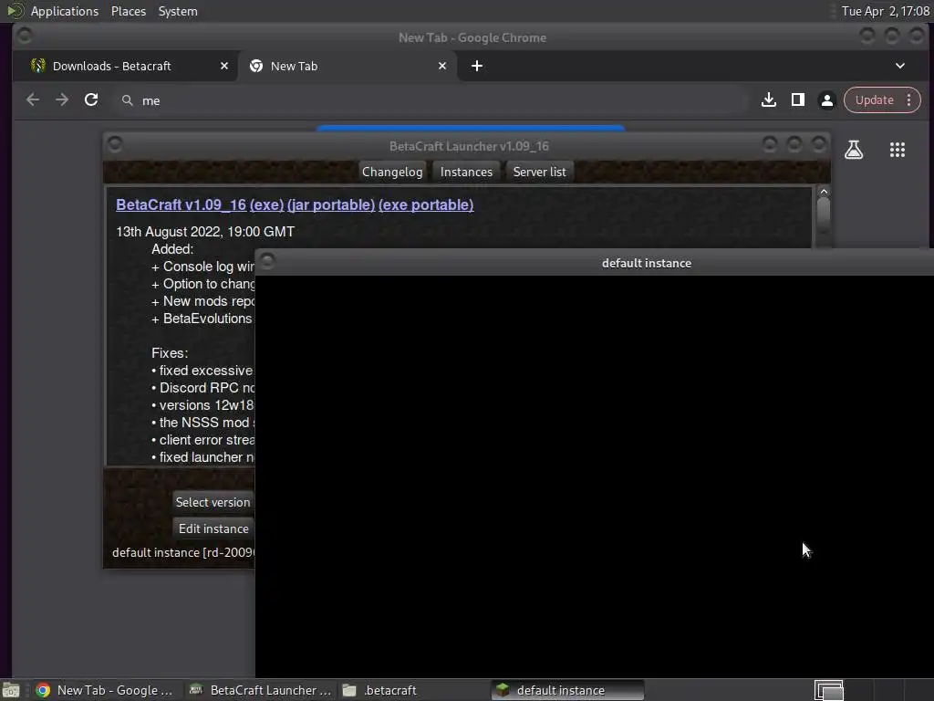Go back in Chrome

pos(33,100)
